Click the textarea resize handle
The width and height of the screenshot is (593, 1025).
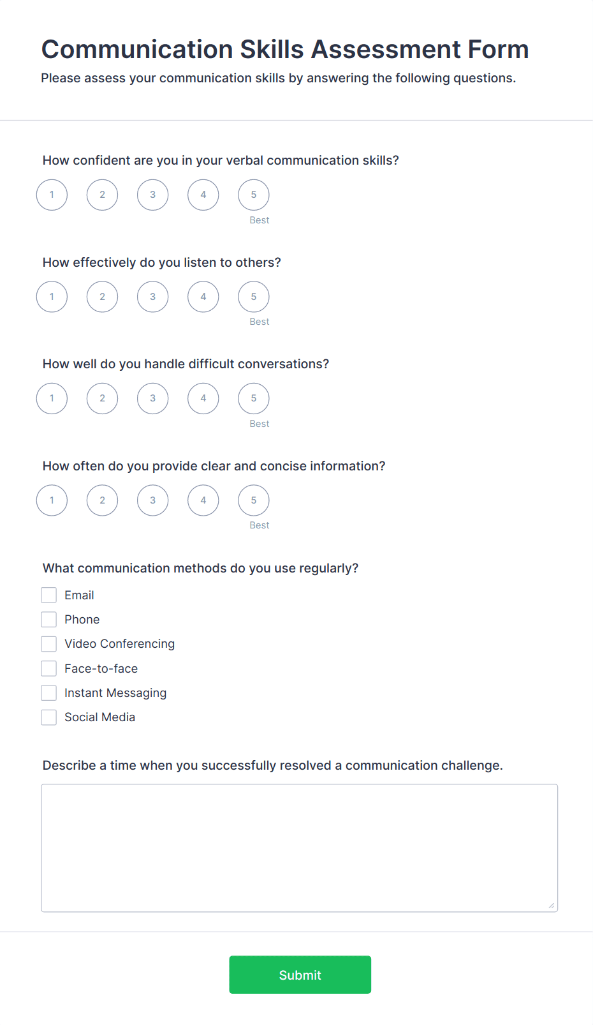click(x=552, y=904)
